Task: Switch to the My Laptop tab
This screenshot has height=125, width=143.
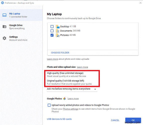Action: pos(21,15)
